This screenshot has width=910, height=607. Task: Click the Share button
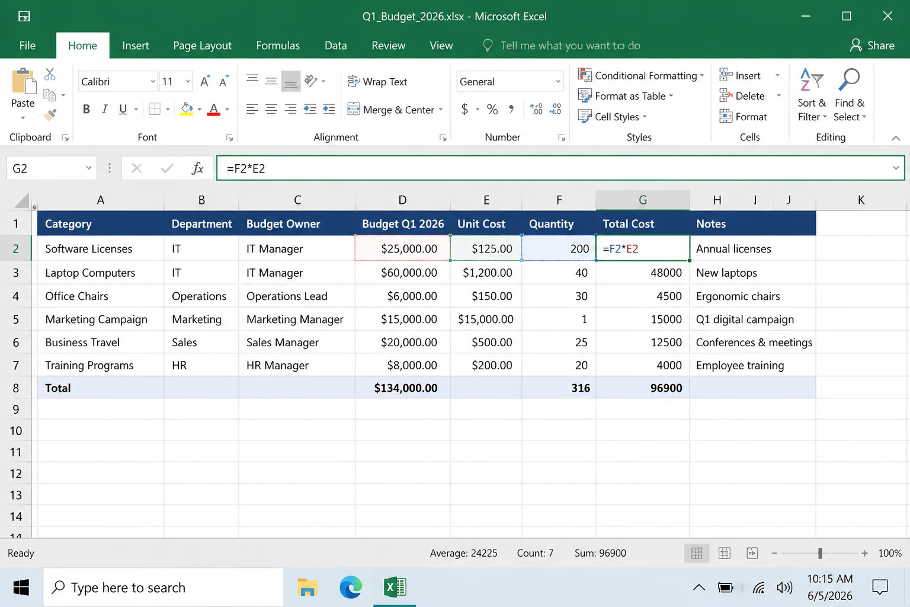(x=872, y=46)
